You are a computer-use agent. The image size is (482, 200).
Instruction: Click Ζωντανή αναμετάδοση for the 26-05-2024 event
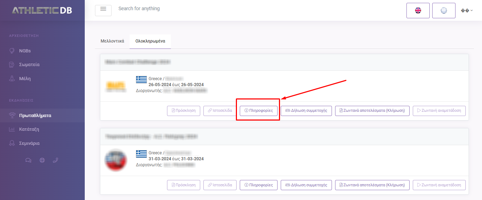(x=439, y=111)
